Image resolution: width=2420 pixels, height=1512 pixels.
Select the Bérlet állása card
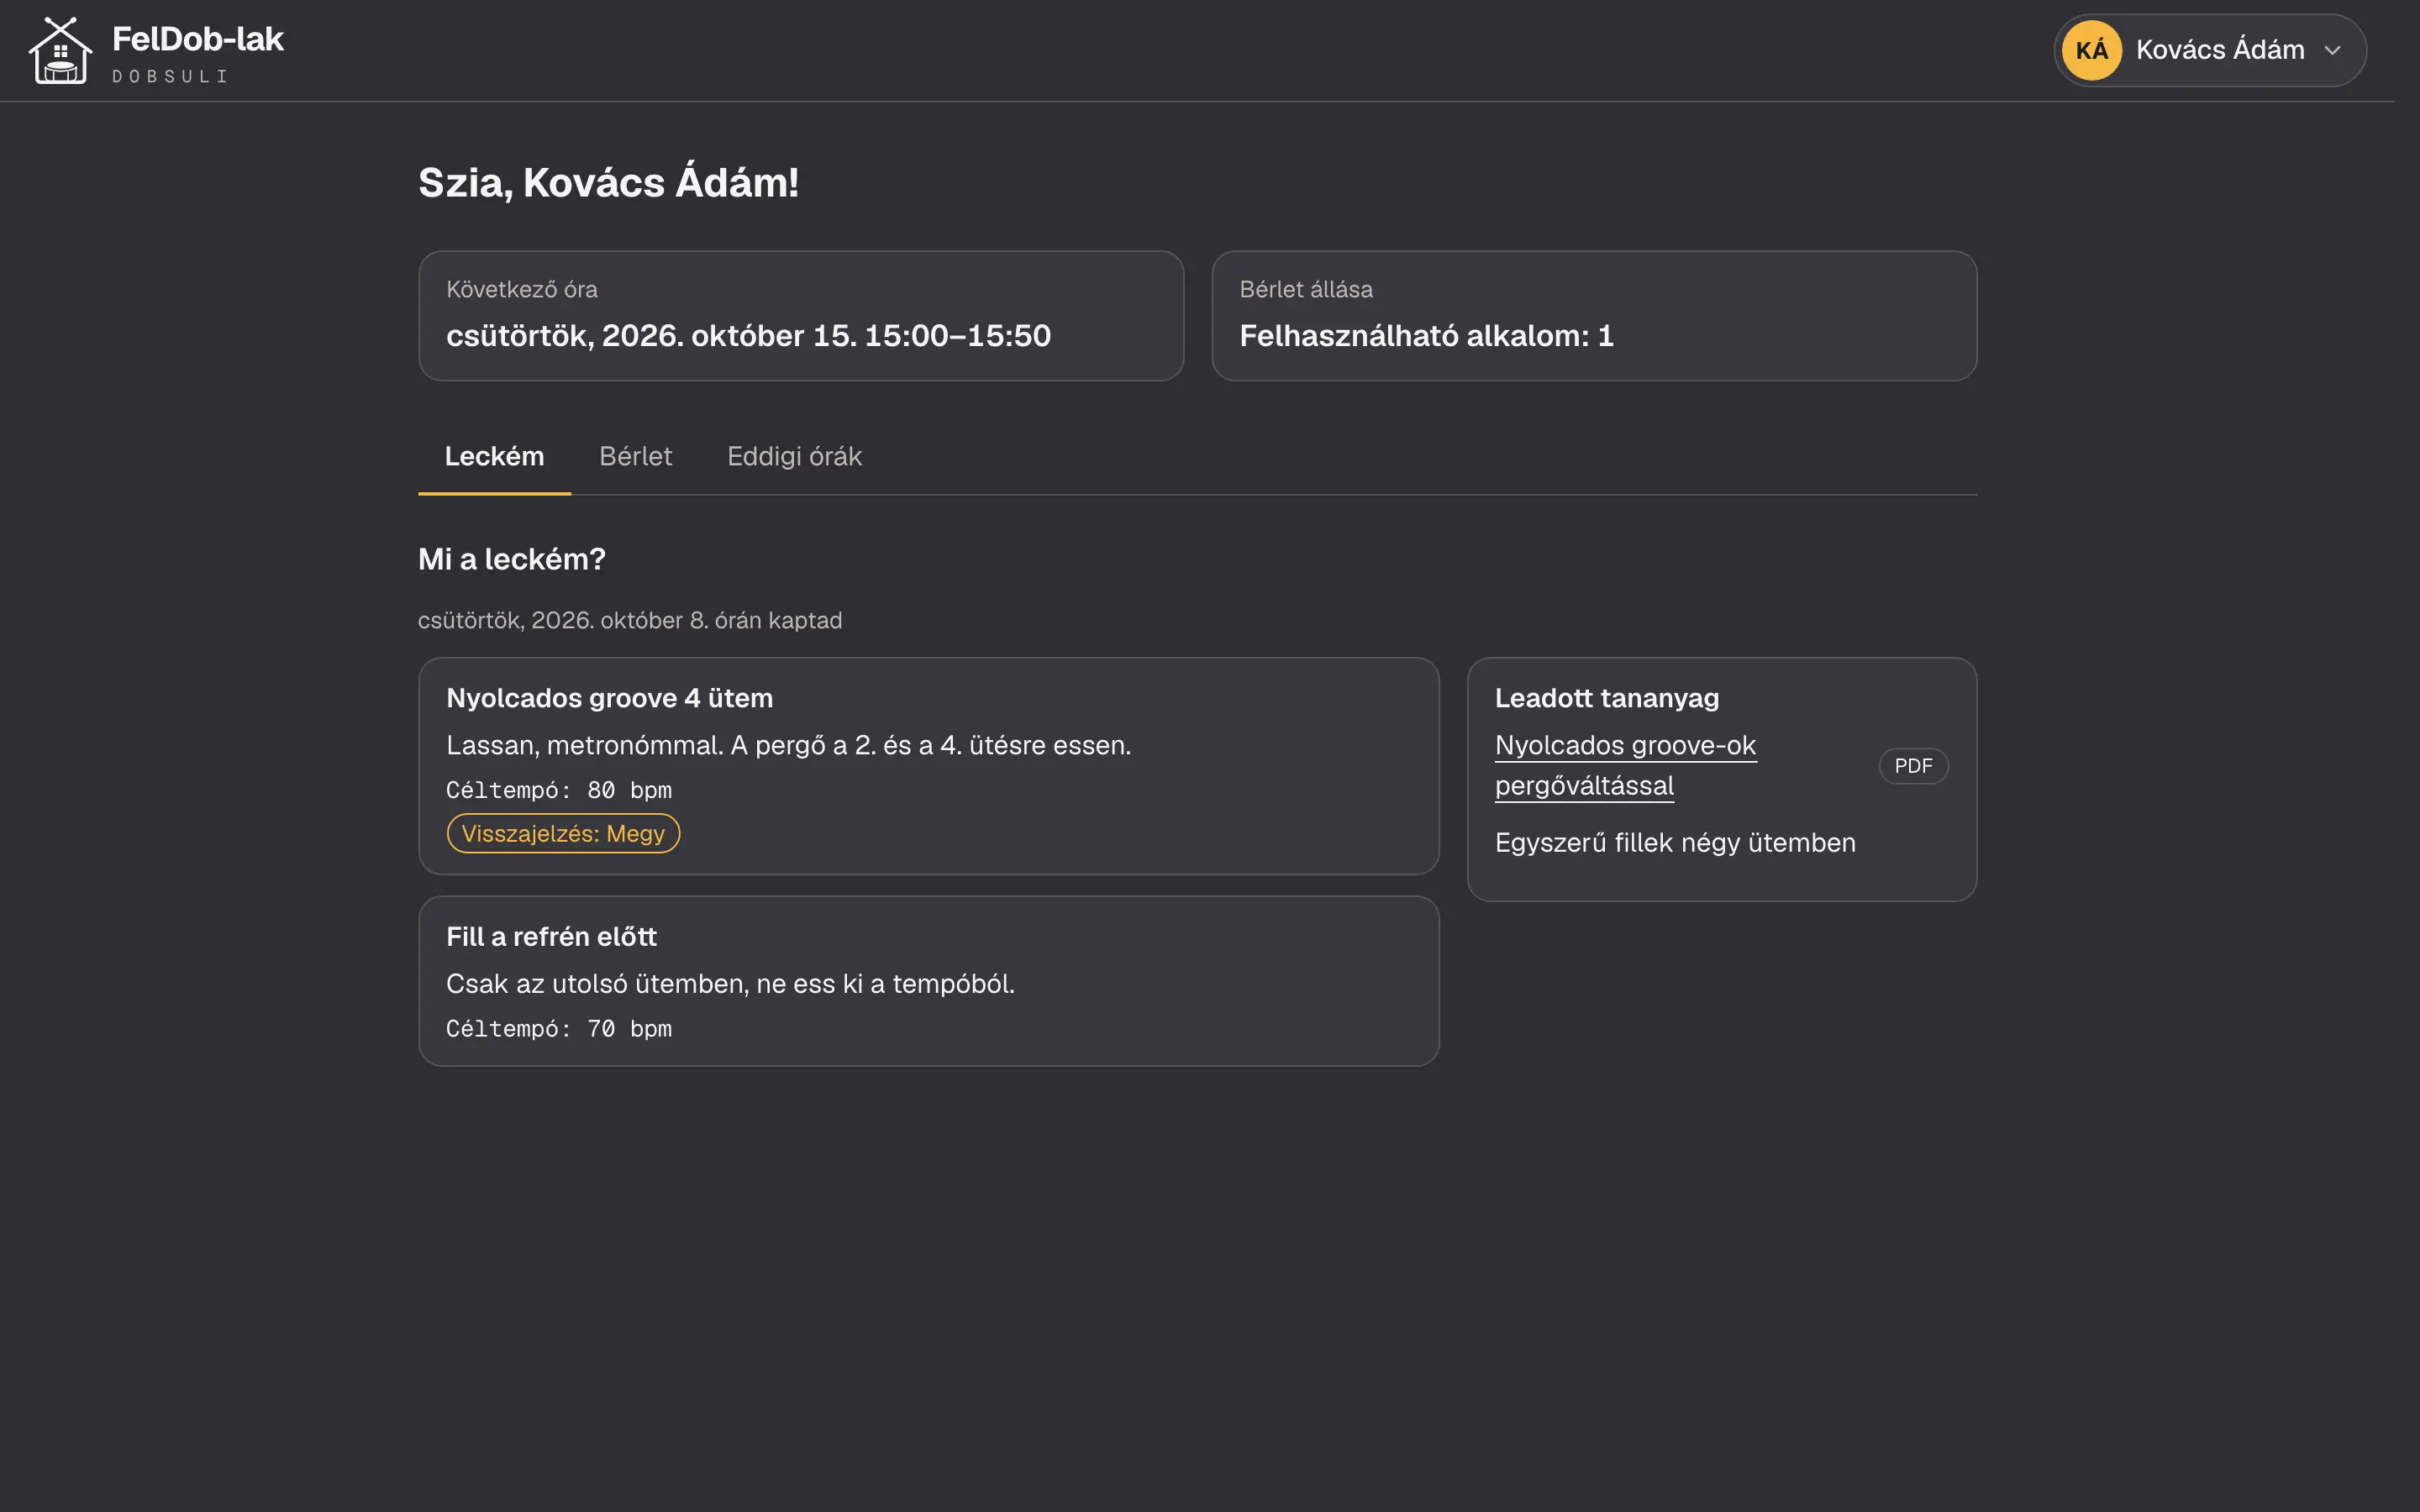1594,315
